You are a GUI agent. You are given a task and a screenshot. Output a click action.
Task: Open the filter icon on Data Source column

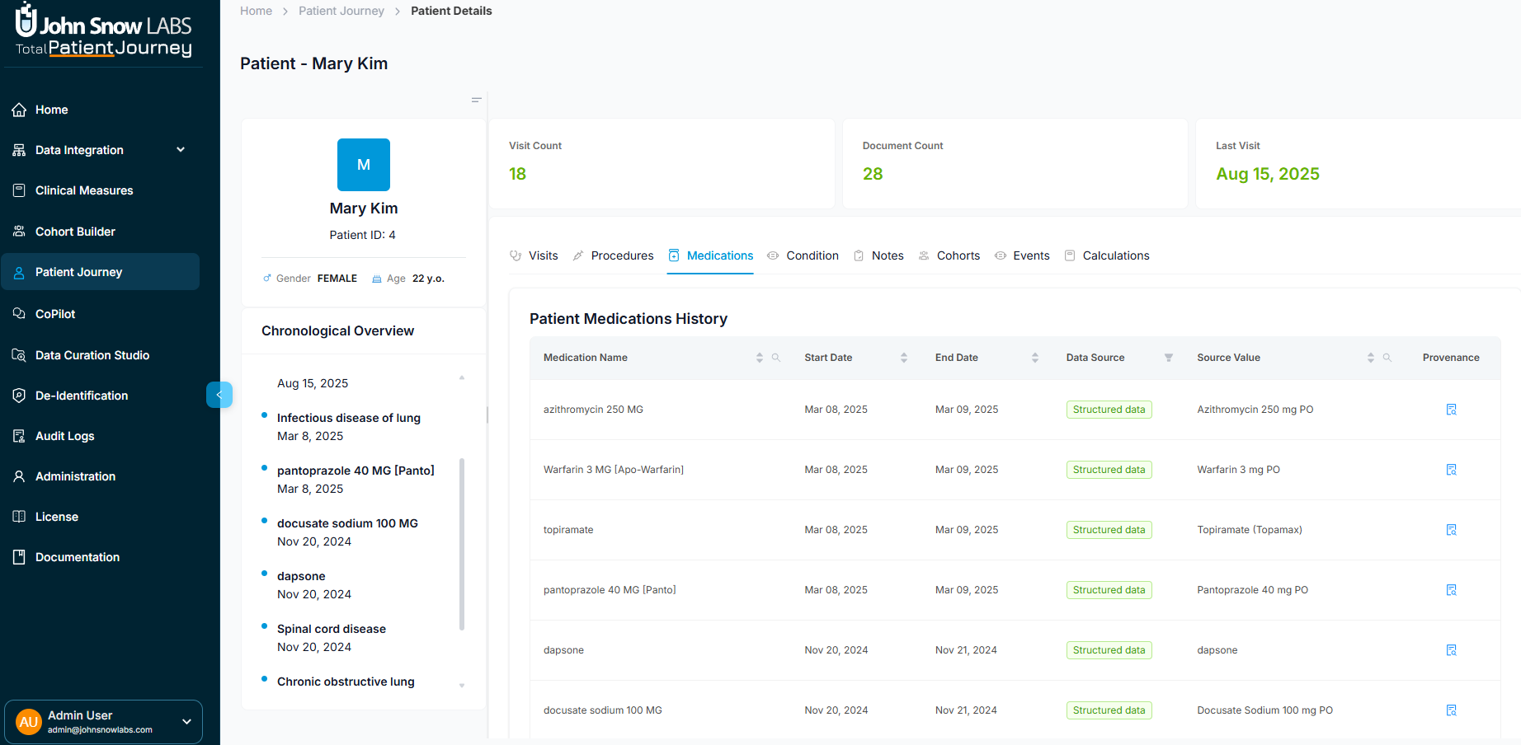click(1169, 357)
